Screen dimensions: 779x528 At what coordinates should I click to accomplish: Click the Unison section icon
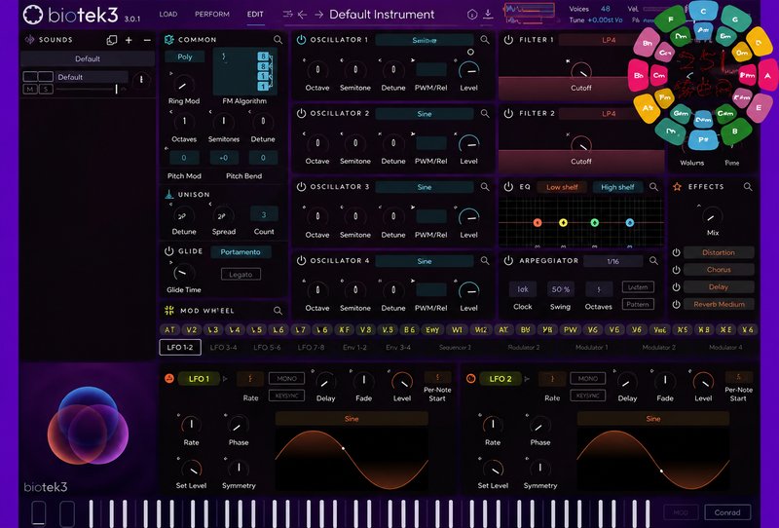168,194
